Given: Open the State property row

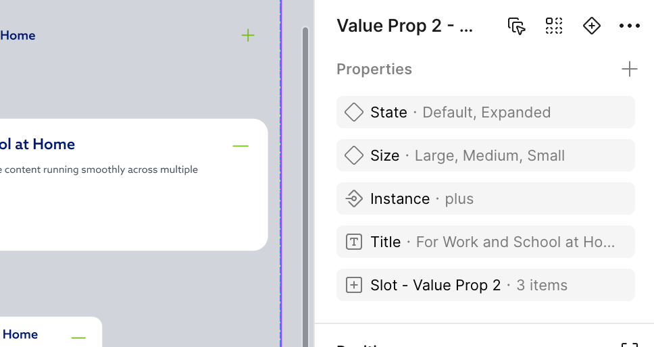Looking at the screenshot, I should pos(486,113).
